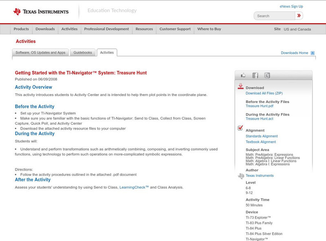
Task: Click the thumbs-up like icon
Action: (x=243, y=75)
